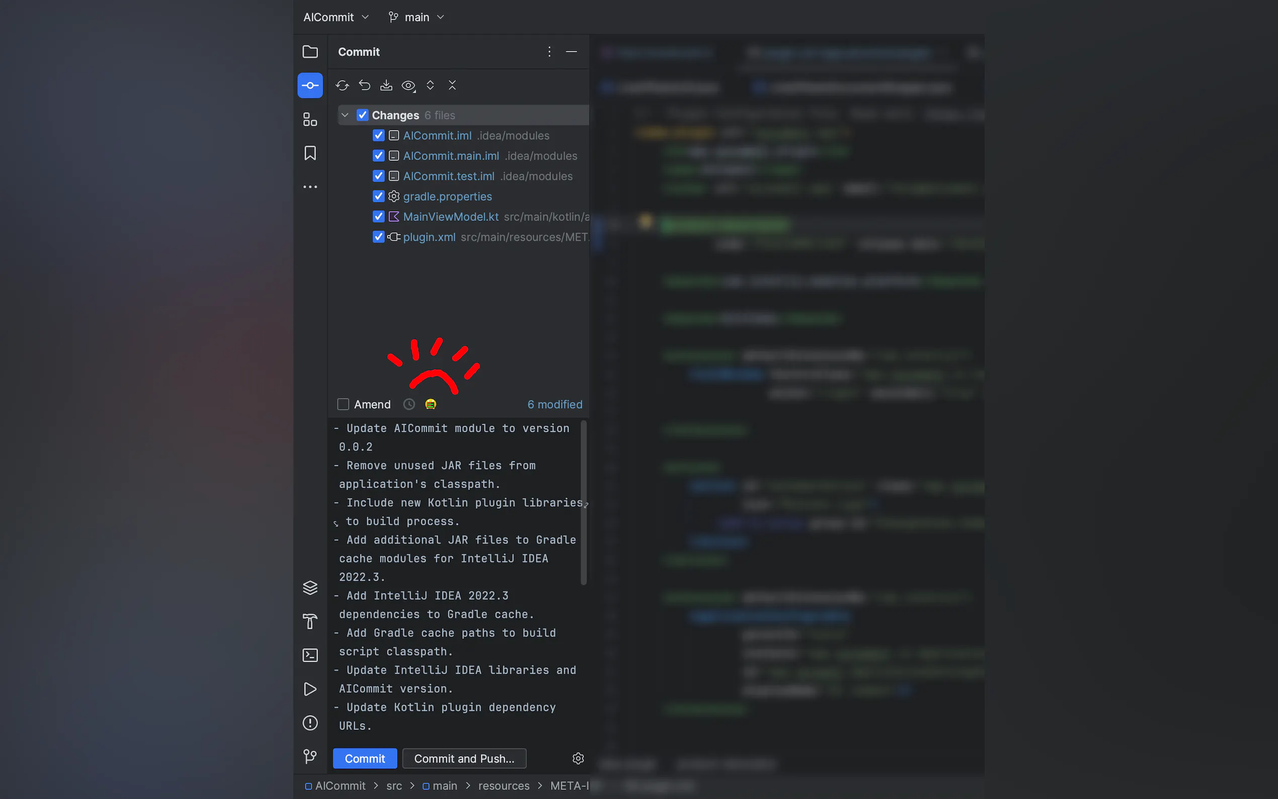Select MainViewModel.kt in the changes list
This screenshot has width=1278, height=799.
pyautogui.click(x=451, y=217)
